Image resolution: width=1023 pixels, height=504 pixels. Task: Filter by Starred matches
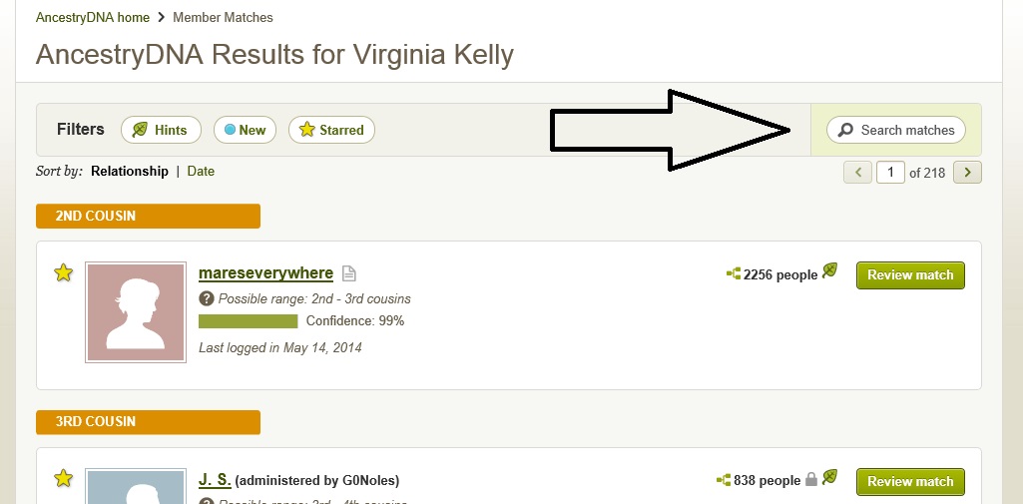pyautogui.click(x=331, y=130)
